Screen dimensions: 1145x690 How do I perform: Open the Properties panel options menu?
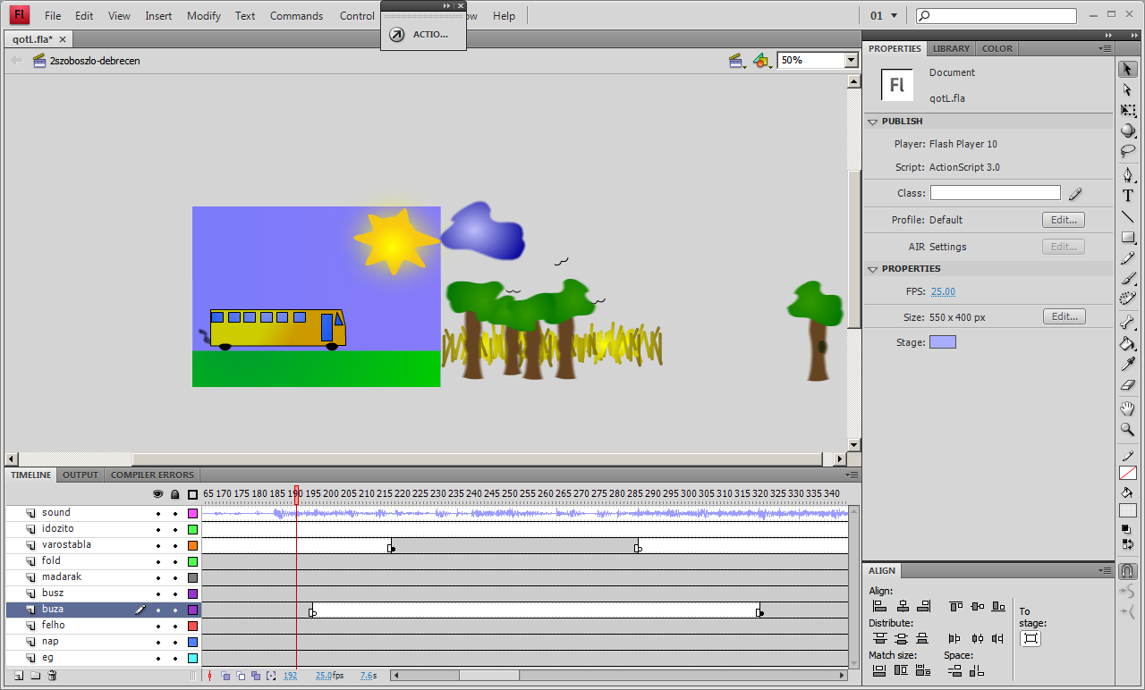(x=1107, y=48)
